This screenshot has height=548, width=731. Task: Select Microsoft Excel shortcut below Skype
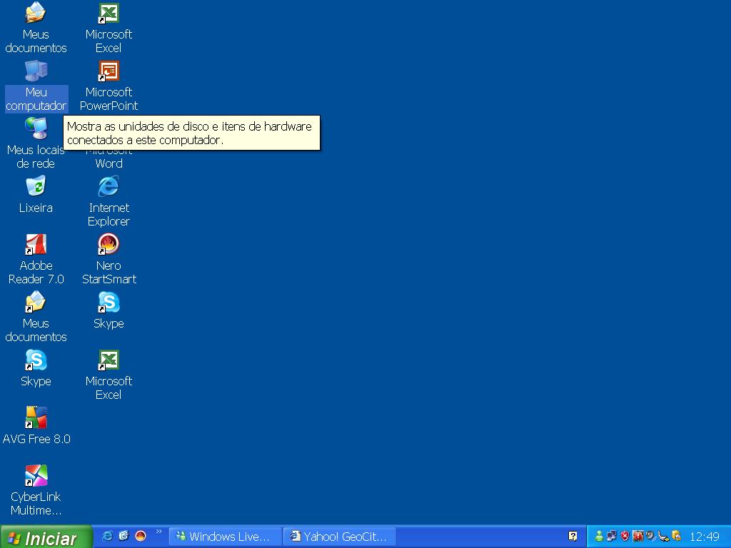[109, 375]
